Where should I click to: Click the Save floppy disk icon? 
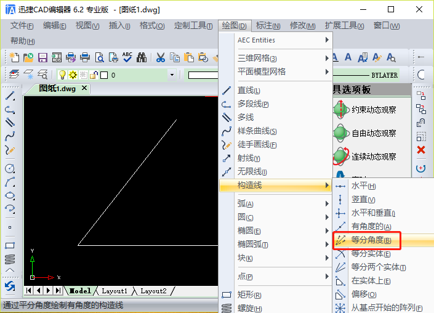tap(42, 57)
